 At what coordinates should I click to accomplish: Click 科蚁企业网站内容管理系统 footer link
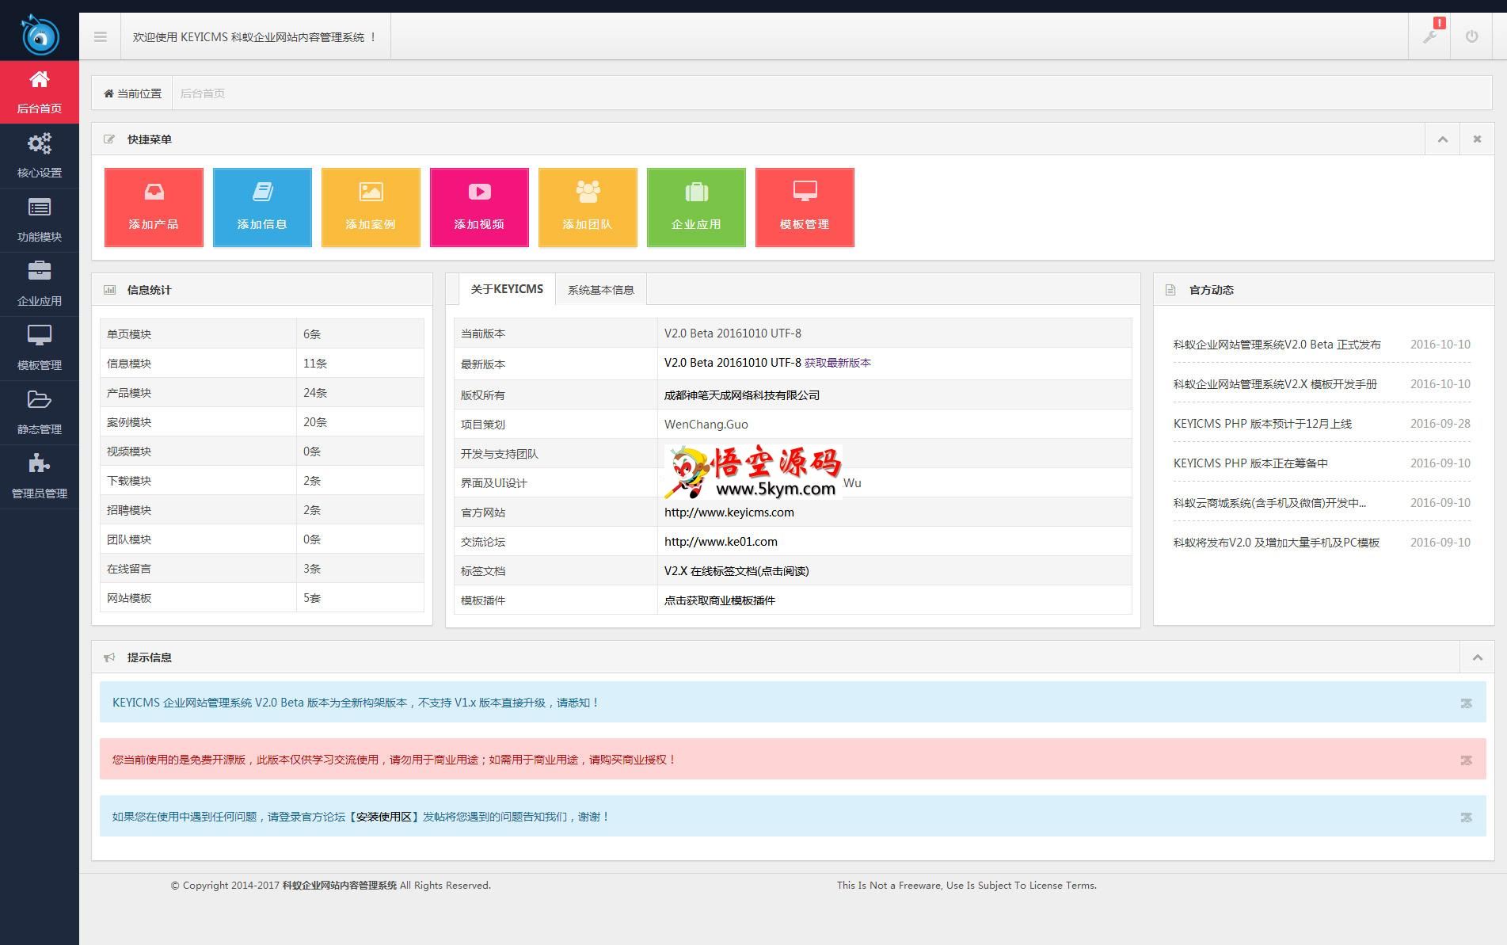click(x=340, y=886)
